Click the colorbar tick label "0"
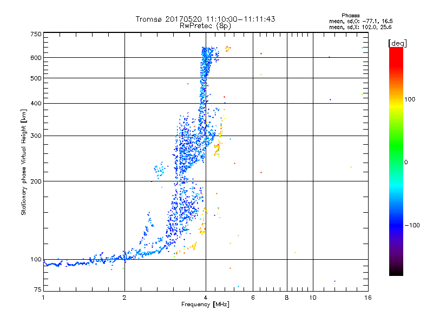The image size is (433, 324). [406, 163]
